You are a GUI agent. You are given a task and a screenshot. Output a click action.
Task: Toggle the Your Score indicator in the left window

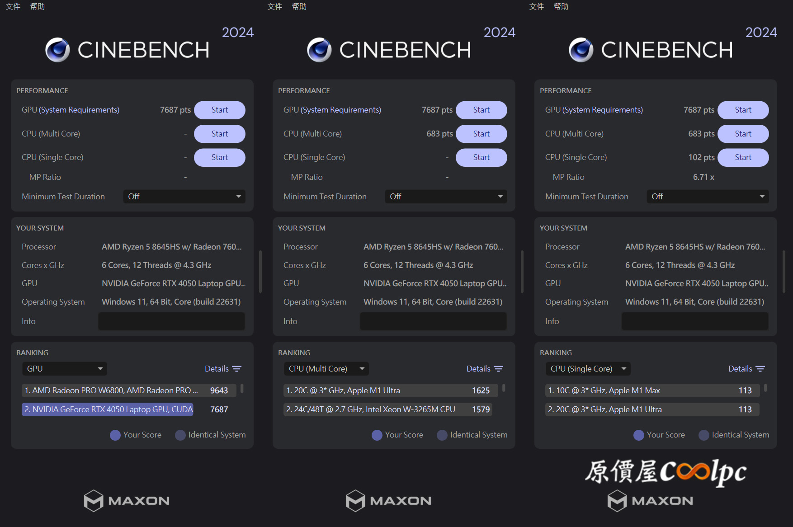(115, 435)
